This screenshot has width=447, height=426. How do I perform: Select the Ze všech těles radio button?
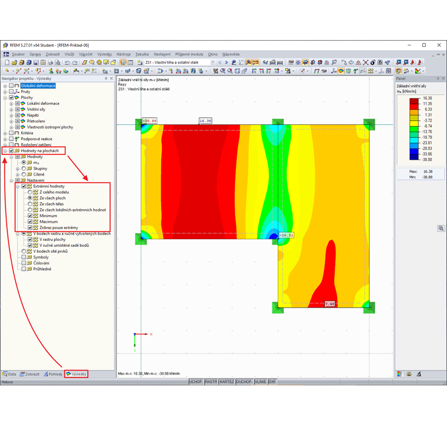tap(30, 204)
